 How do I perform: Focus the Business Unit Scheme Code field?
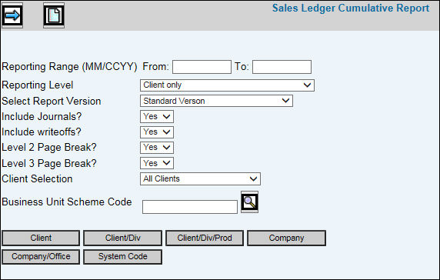click(190, 207)
